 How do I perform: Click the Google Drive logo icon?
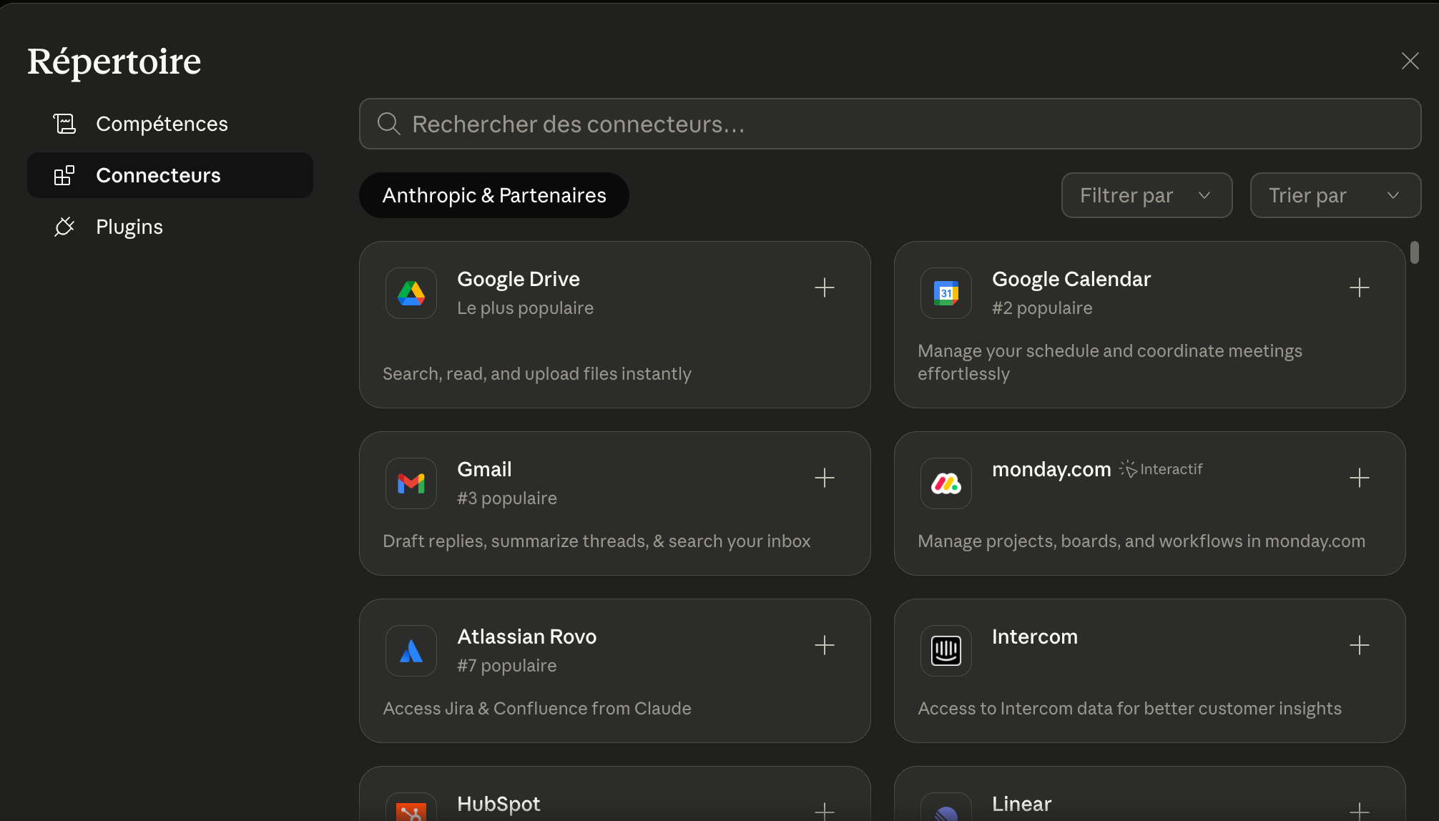[411, 293]
